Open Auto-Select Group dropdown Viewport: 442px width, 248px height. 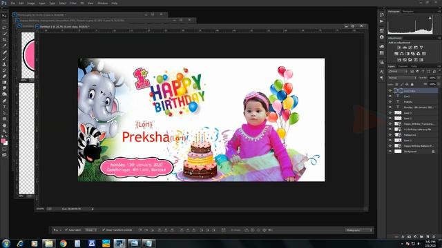tap(90, 230)
